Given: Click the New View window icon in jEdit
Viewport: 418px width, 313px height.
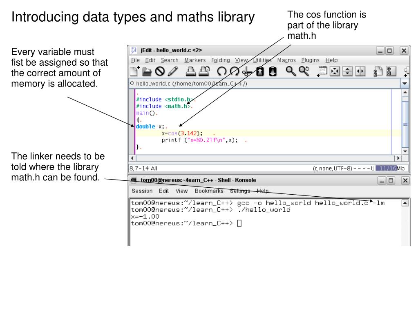Looking at the screenshot, I should [x=322, y=71].
